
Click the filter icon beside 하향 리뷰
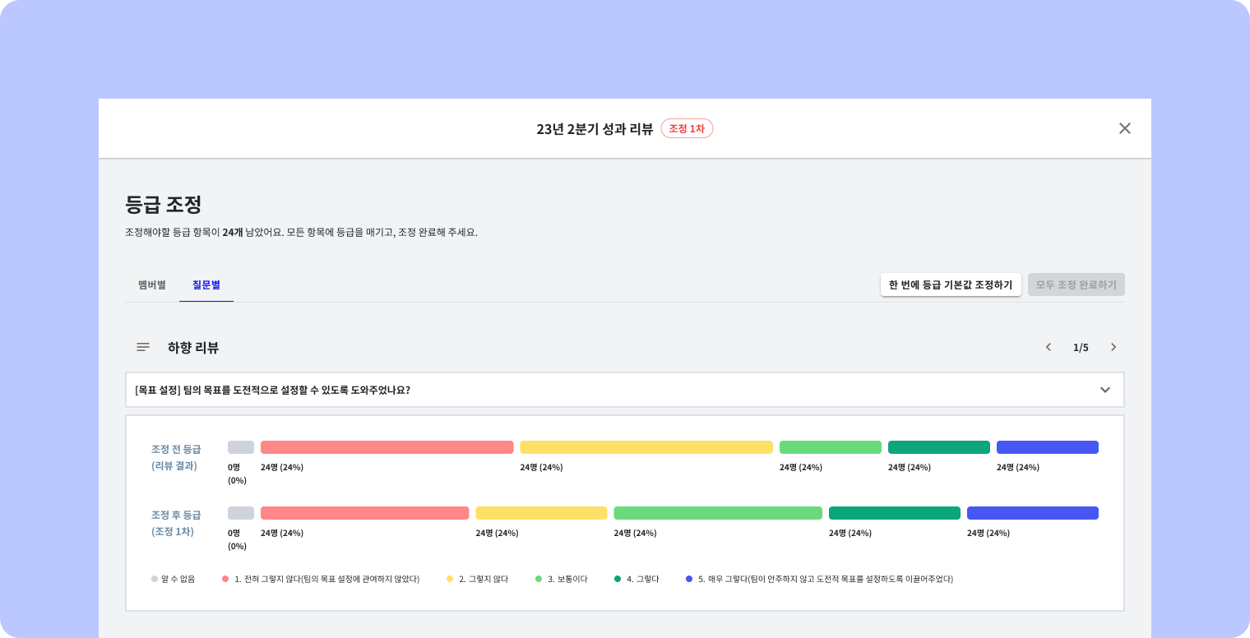(x=143, y=347)
